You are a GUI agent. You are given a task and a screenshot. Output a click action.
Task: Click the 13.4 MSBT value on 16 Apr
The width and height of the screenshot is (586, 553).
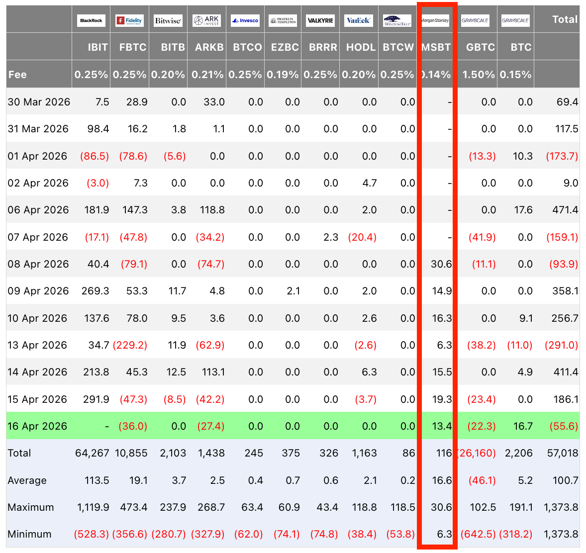click(x=442, y=426)
